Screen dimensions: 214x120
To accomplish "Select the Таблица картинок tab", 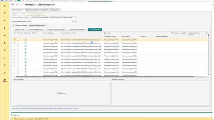I will 20,25.
